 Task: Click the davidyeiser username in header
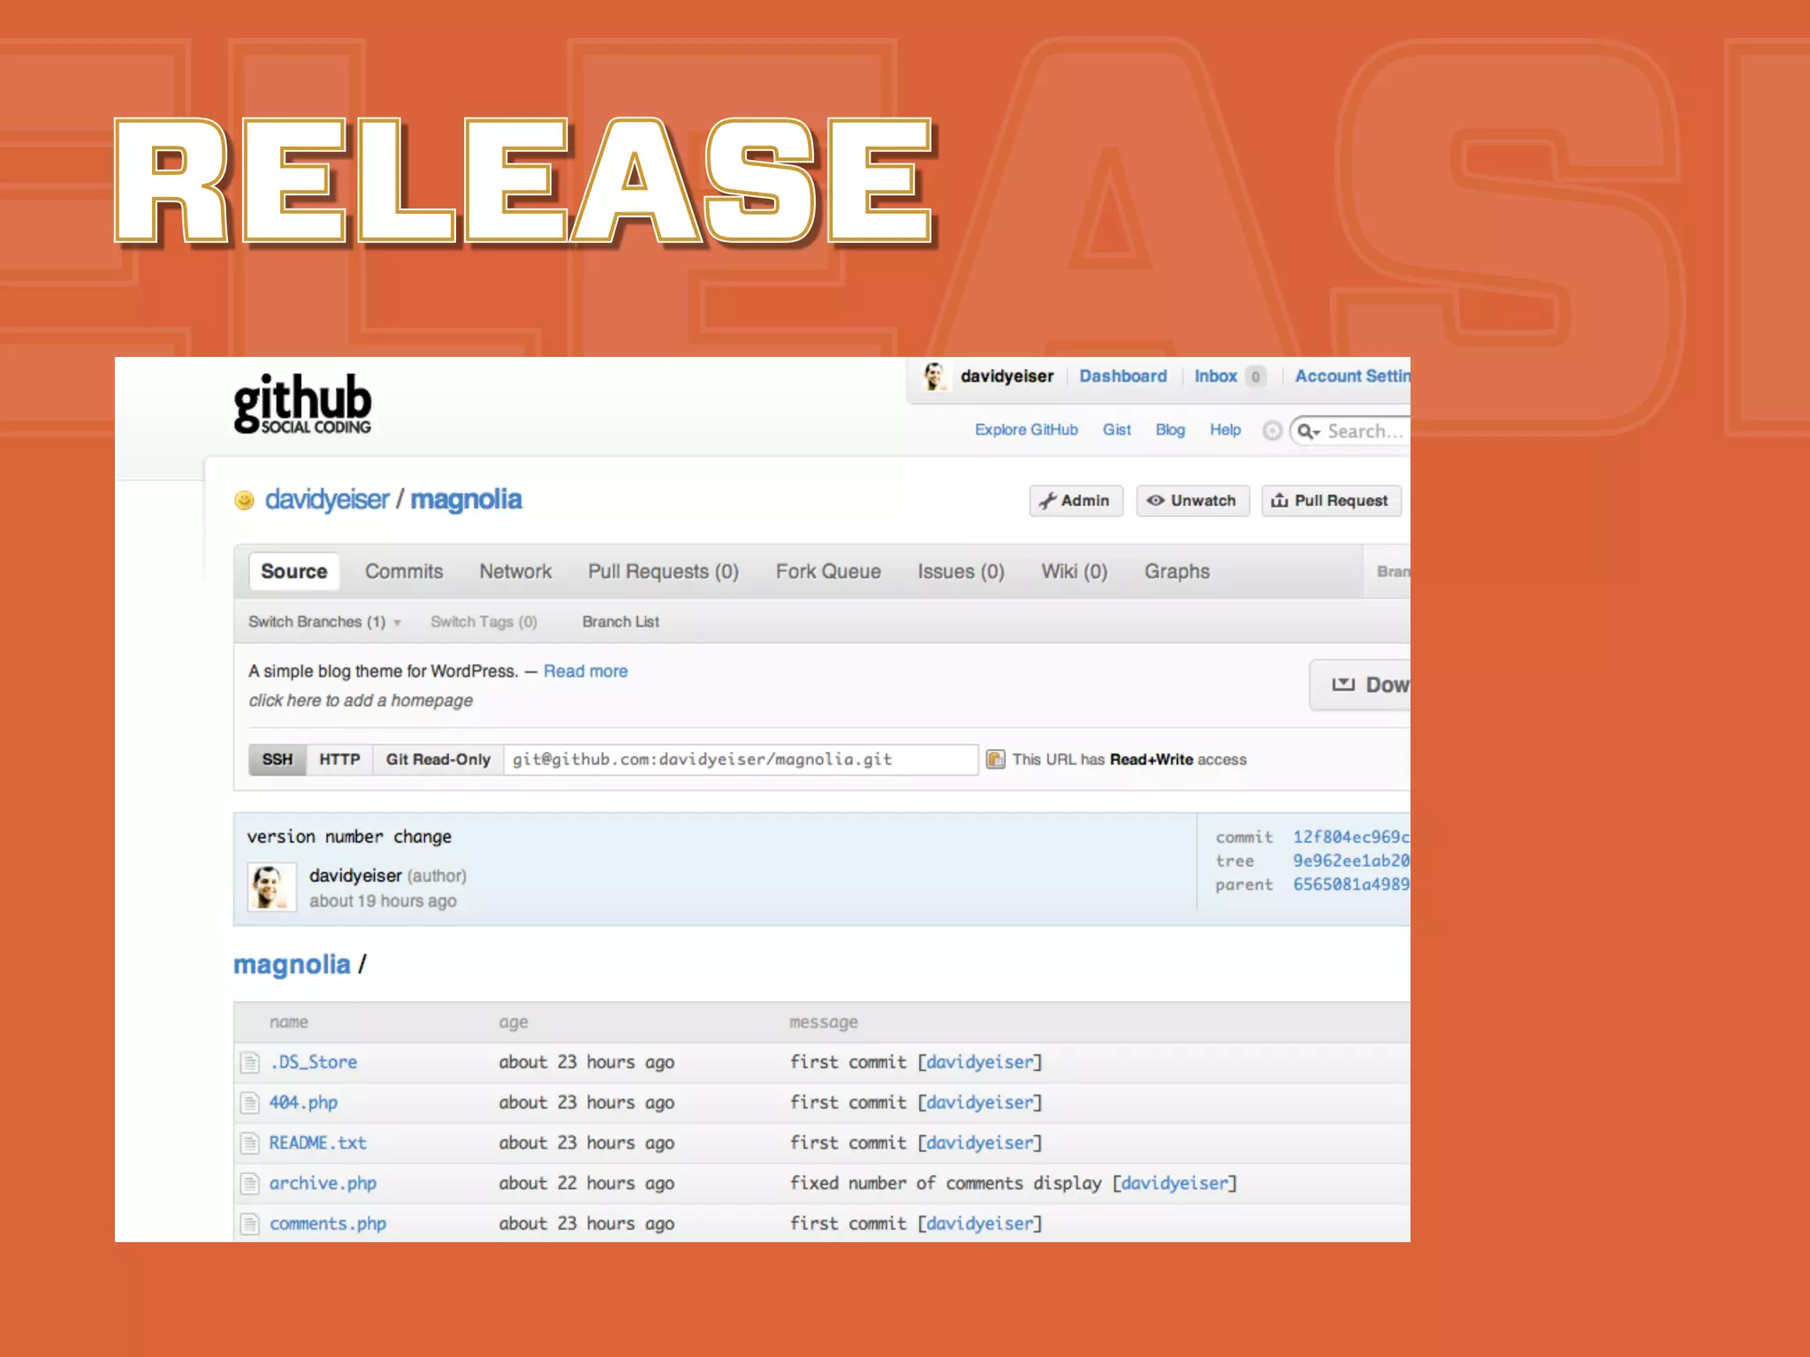tap(1007, 376)
